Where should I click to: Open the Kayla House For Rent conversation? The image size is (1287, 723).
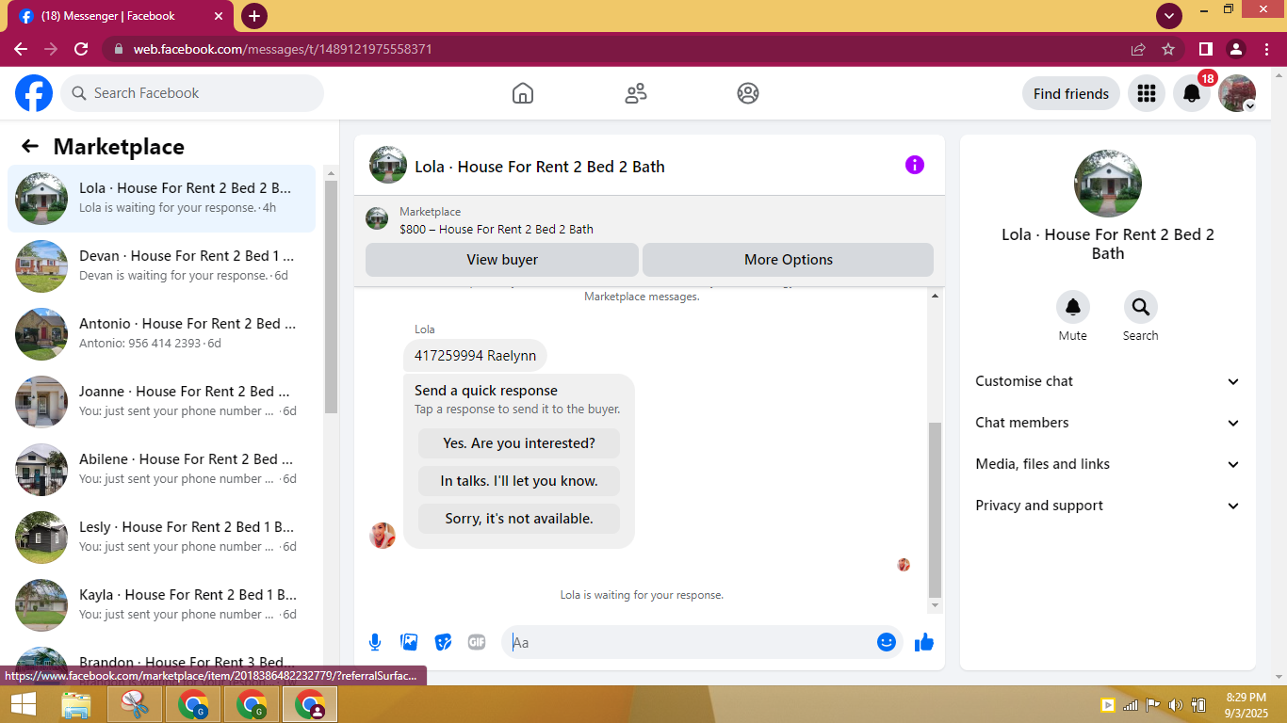pyautogui.click(x=161, y=604)
